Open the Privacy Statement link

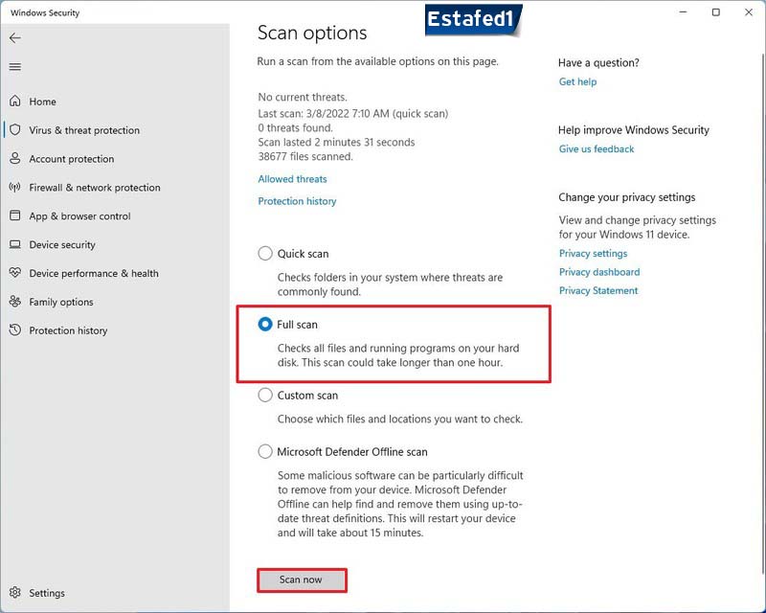tap(598, 290)
